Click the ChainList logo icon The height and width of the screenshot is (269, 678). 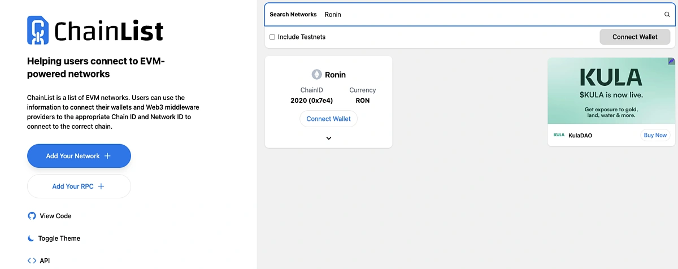tap(38, 30)
